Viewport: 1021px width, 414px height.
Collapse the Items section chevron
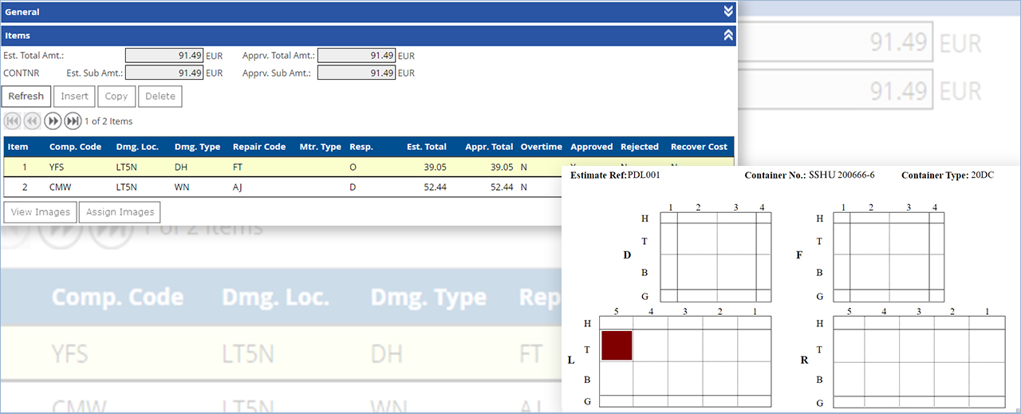pos(727,35)
